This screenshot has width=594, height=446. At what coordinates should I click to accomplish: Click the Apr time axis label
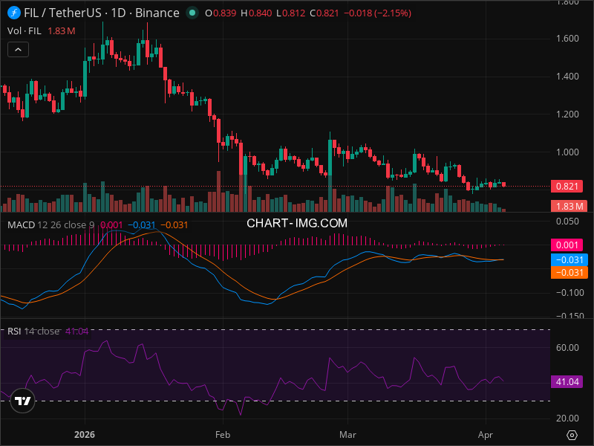point(486,435)
